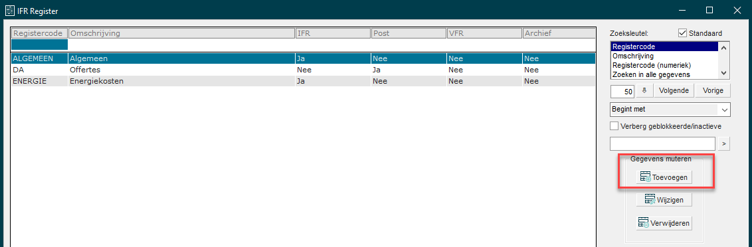Click the IFR column header
752x247 pixels.
point(333,33)
